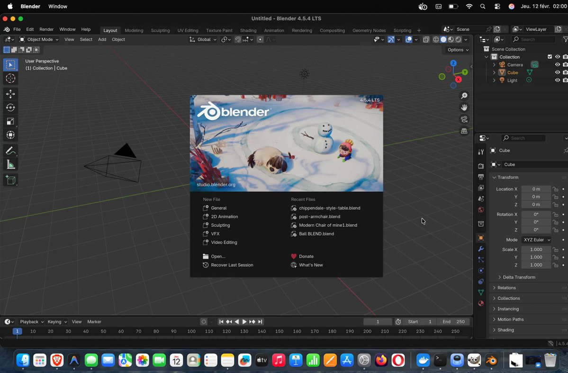
Task: Select the Rotate tool
Action: tap(10, 108)
